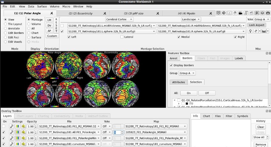Click the clapperboard scenes icon
Image resolution: width=271 pixels, height=147 pixels.
click(251, 13)
